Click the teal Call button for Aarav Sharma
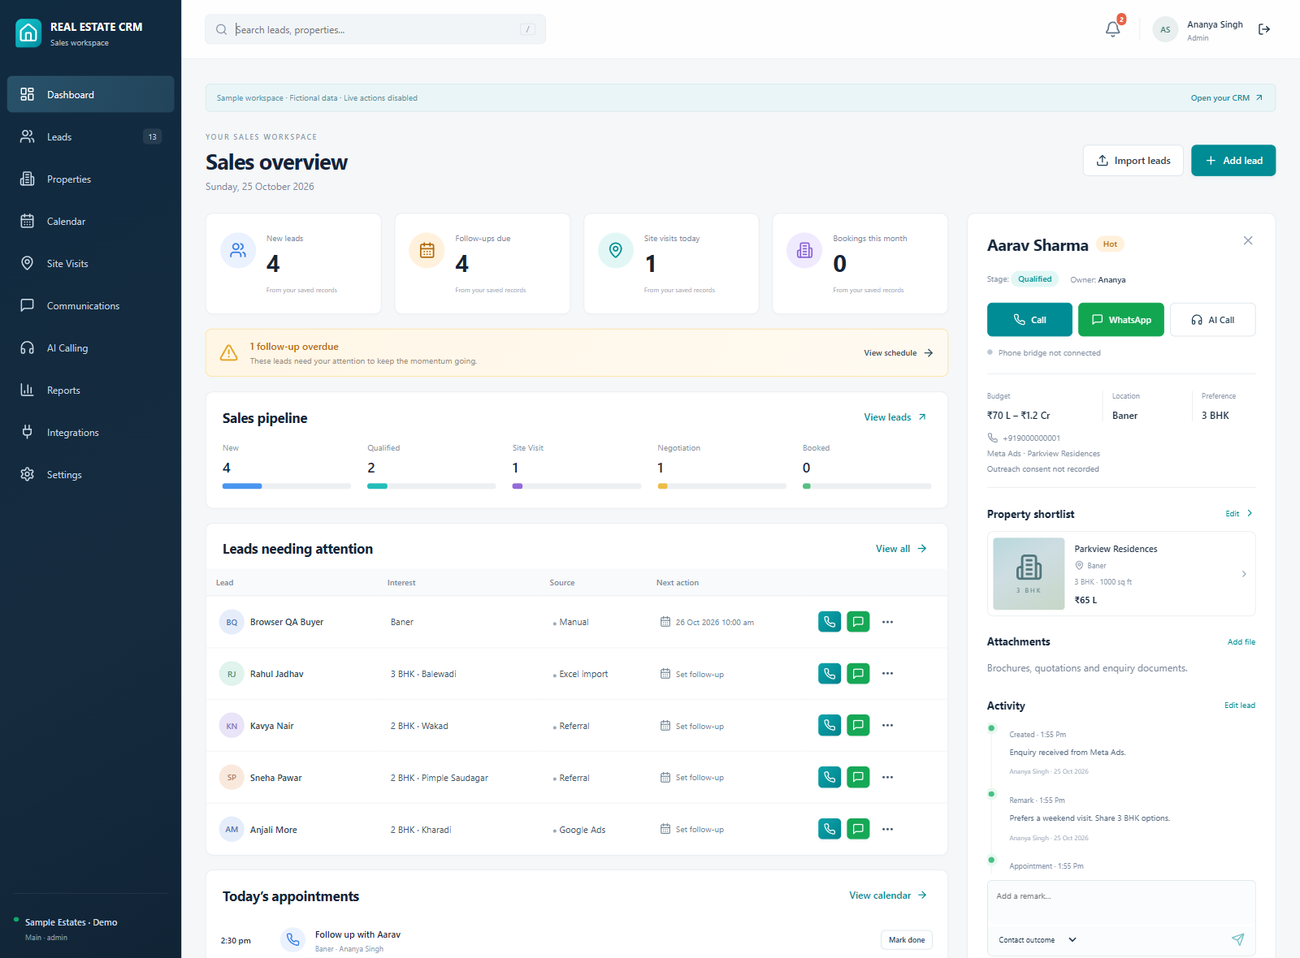The height and width of the screenshot is (958, 1300). tap(1029, 320)
